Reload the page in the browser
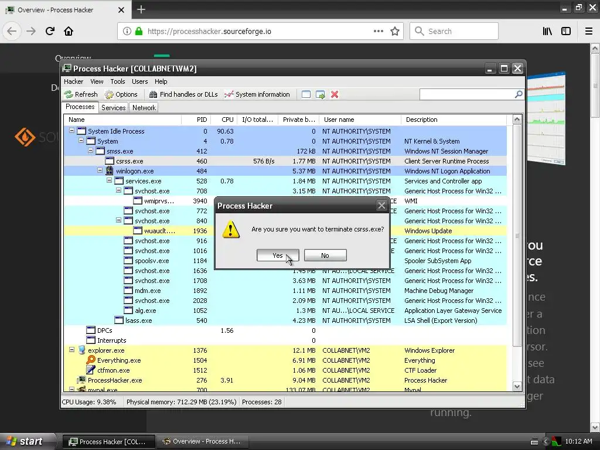Image resolution: width=600 pixels, height=450 pixels. (x=50, y=31)
